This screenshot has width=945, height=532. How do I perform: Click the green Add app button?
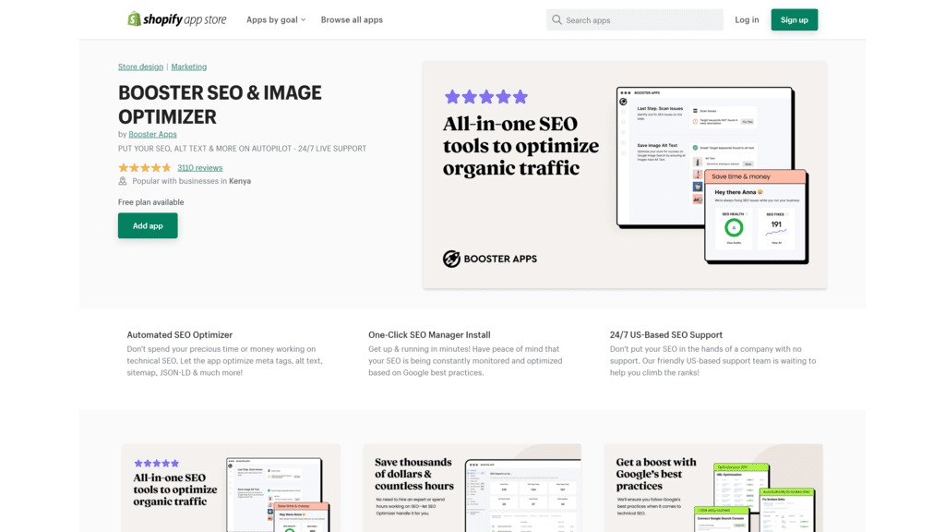pos(148,225)
